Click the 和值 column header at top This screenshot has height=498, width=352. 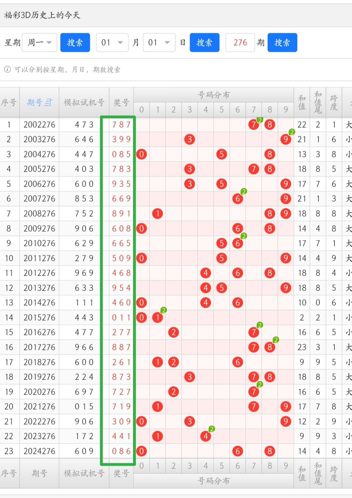point(302,102)
